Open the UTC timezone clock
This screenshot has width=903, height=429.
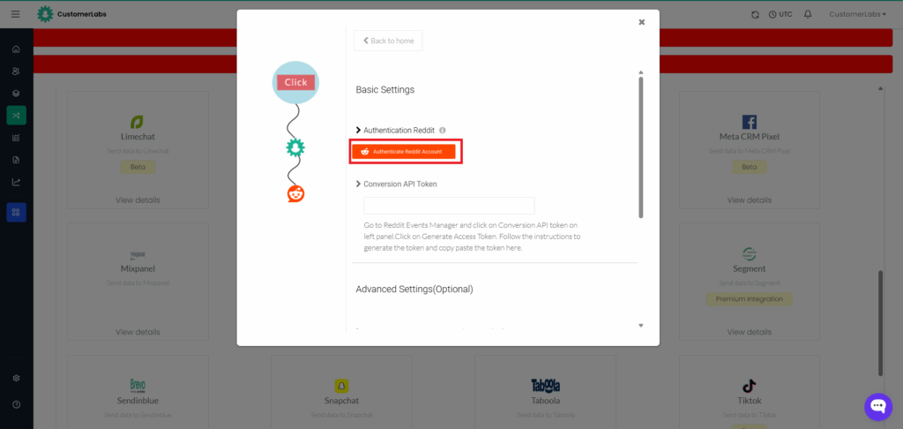[x=780, y=14]
